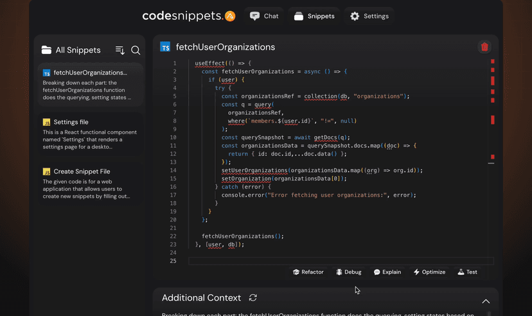Open the Chat tab
This screenshot has width=532, height=316.
click(x=264, y=16)
